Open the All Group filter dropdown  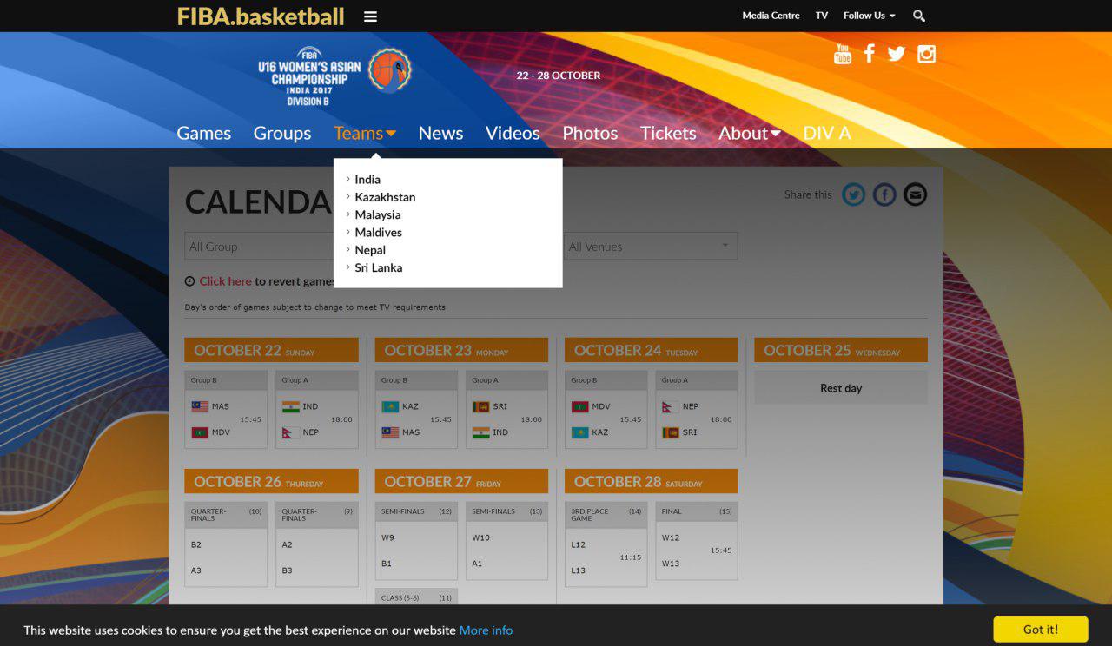pyautogui.click(x=269, y=247)
